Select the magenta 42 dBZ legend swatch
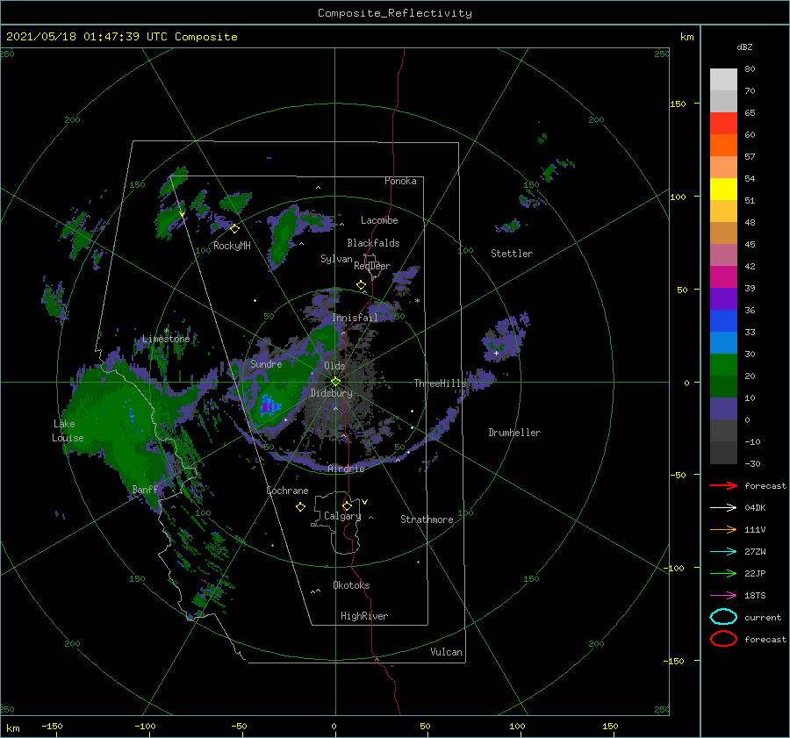Image resolution: width=790 pixels, height=738 pixels. pyautogui.click(x=723, y=276)
